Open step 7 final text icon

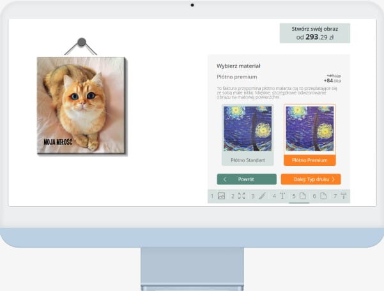click(343, 196)
